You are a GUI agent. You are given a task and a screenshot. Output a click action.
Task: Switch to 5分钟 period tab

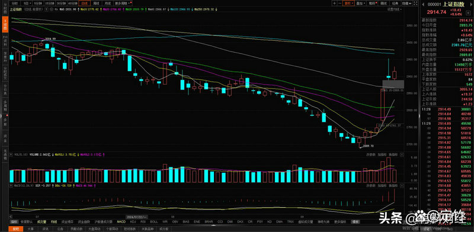(x=39, y=4)
